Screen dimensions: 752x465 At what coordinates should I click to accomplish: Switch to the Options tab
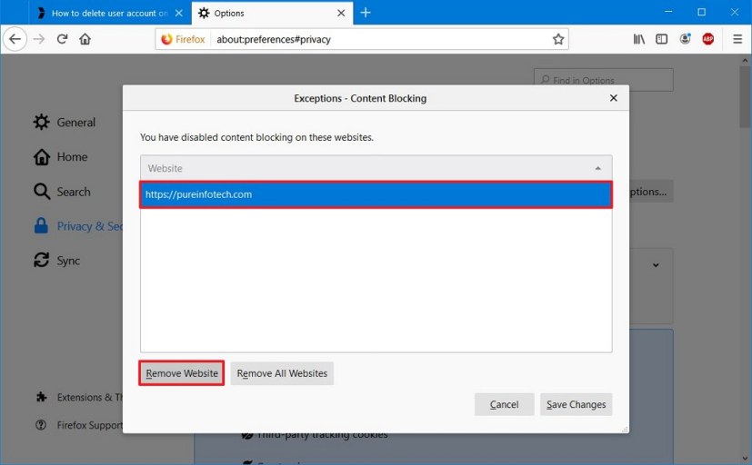tap(272, 14)
